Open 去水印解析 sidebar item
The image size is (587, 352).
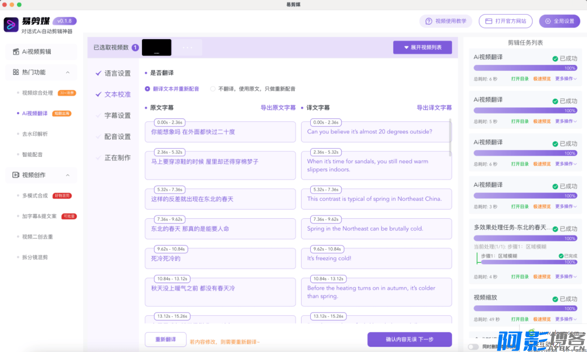[x=35, y=134]
